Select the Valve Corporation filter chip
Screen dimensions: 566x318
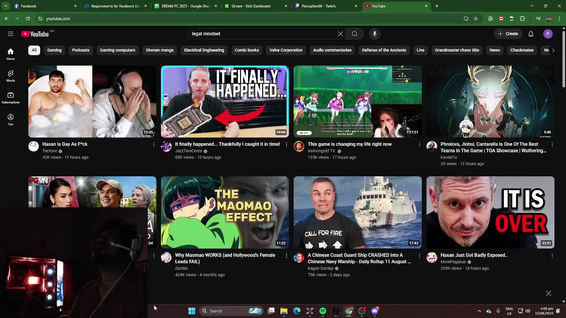point(286,50)
